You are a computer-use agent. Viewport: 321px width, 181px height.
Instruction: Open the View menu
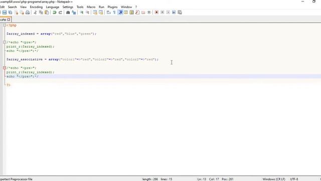point(24,7)
